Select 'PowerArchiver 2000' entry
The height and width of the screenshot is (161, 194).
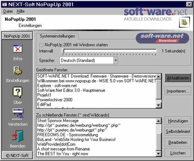point(96,100)
